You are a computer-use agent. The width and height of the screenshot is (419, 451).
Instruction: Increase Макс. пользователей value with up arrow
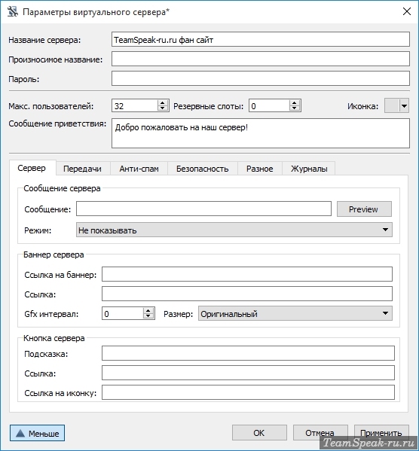pyautogui.click(x=163, y=103)
